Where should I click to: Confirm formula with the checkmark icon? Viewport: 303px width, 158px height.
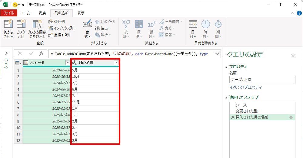tap(31, 54)
